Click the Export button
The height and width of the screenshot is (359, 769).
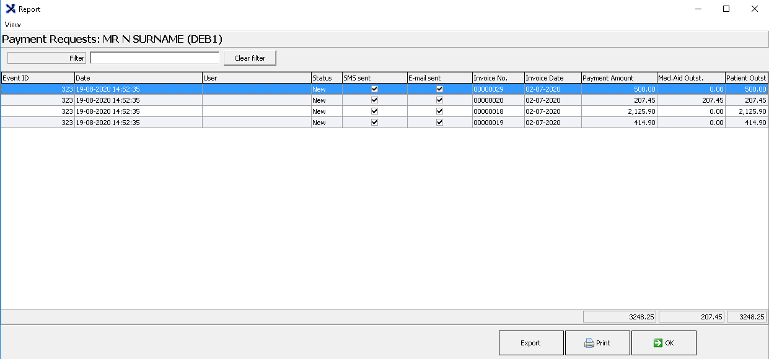coord(530,343)
